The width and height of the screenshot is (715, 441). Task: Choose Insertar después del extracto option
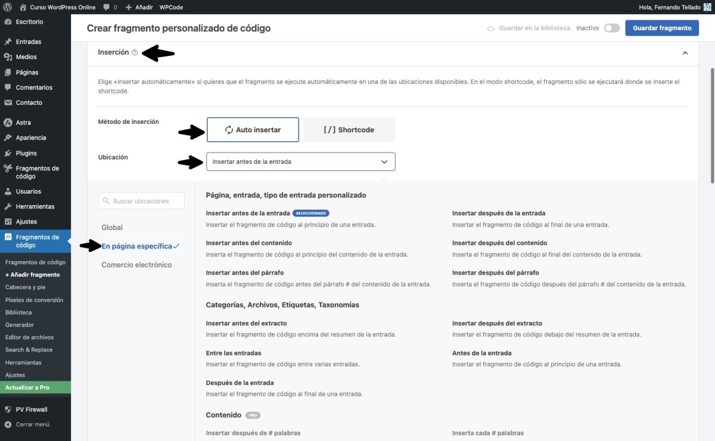pos(497,324)
